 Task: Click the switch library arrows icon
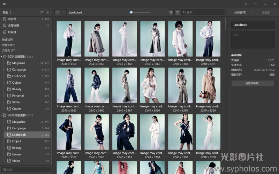coord(42,12)
